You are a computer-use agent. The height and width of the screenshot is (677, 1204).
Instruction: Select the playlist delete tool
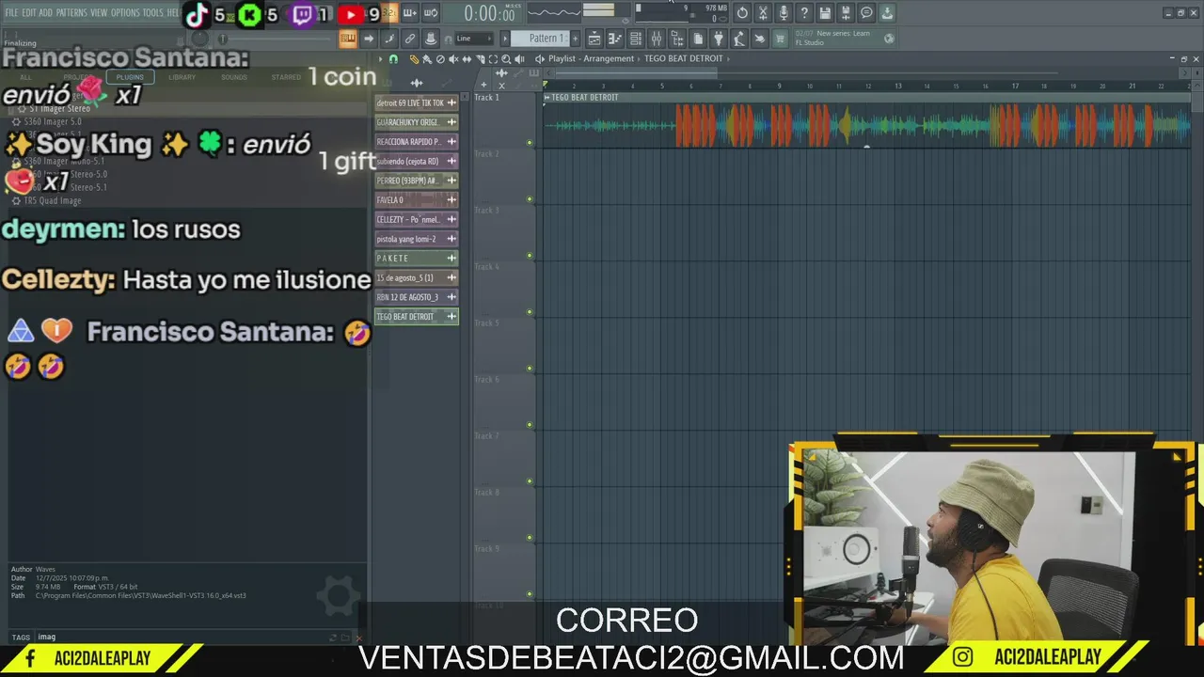pyautogui.click(x=440, y=59)
